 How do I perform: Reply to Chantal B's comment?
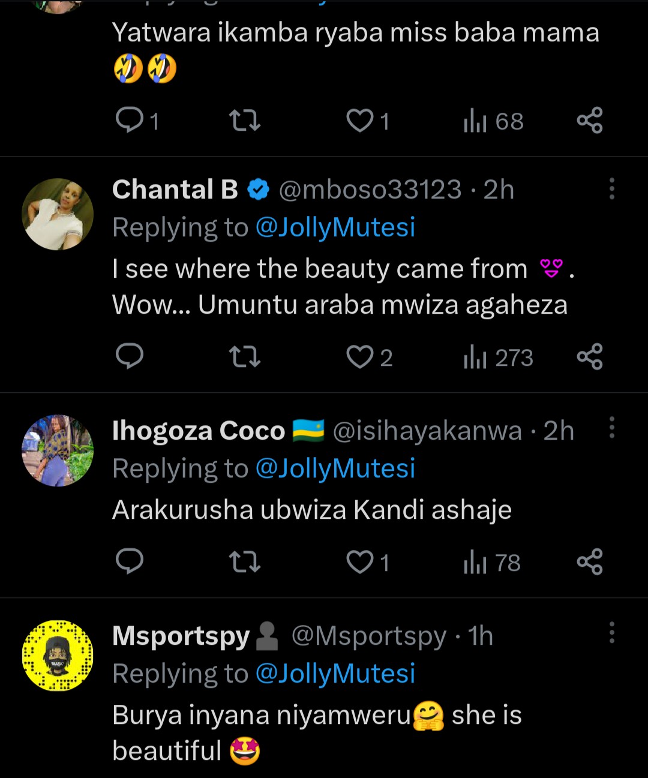[130, 356]
